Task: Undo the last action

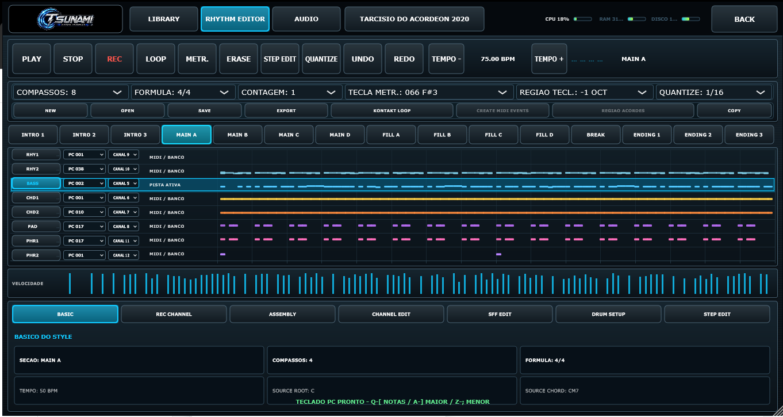Action: (x=363, y=59)
